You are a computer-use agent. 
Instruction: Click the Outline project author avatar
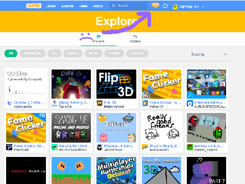9,103
